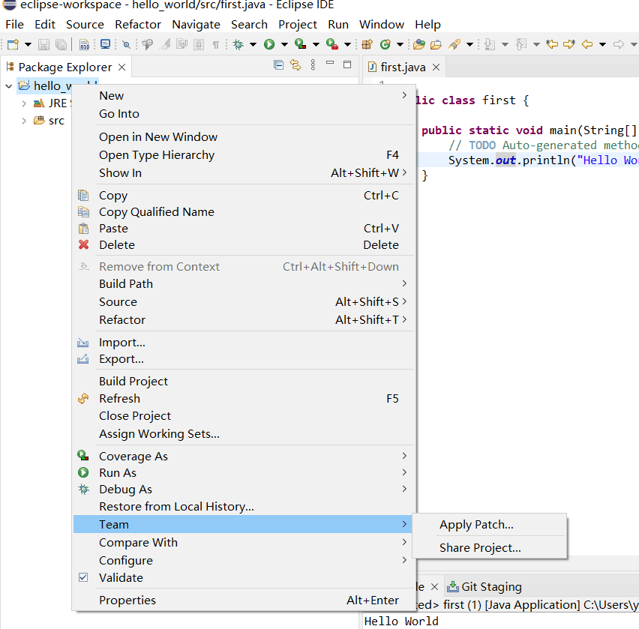Open the Coverage As submenu
The width and height of the screenshot is (639, 629).
pyautogui.click(x=244, y=457)
